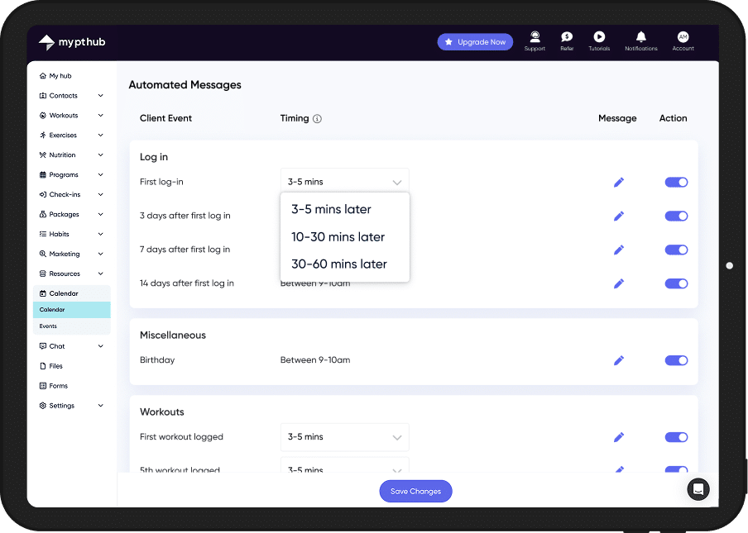
Task: Click the Timing info icon
Action: pos(318,119)
